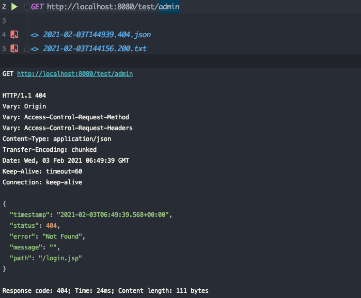
Task: Click the compare-responses icon beside the 404.json line
Action: 14,35
